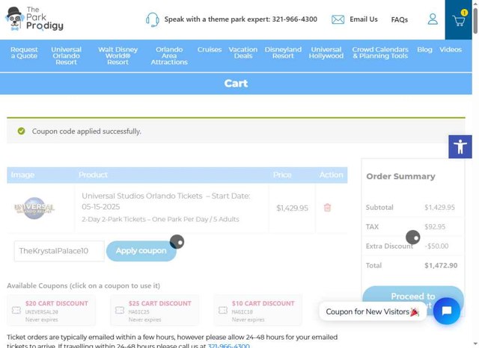Remove Universal Studios tickets with trash icon
Viewport: 479px width, 348px height.
327,208
